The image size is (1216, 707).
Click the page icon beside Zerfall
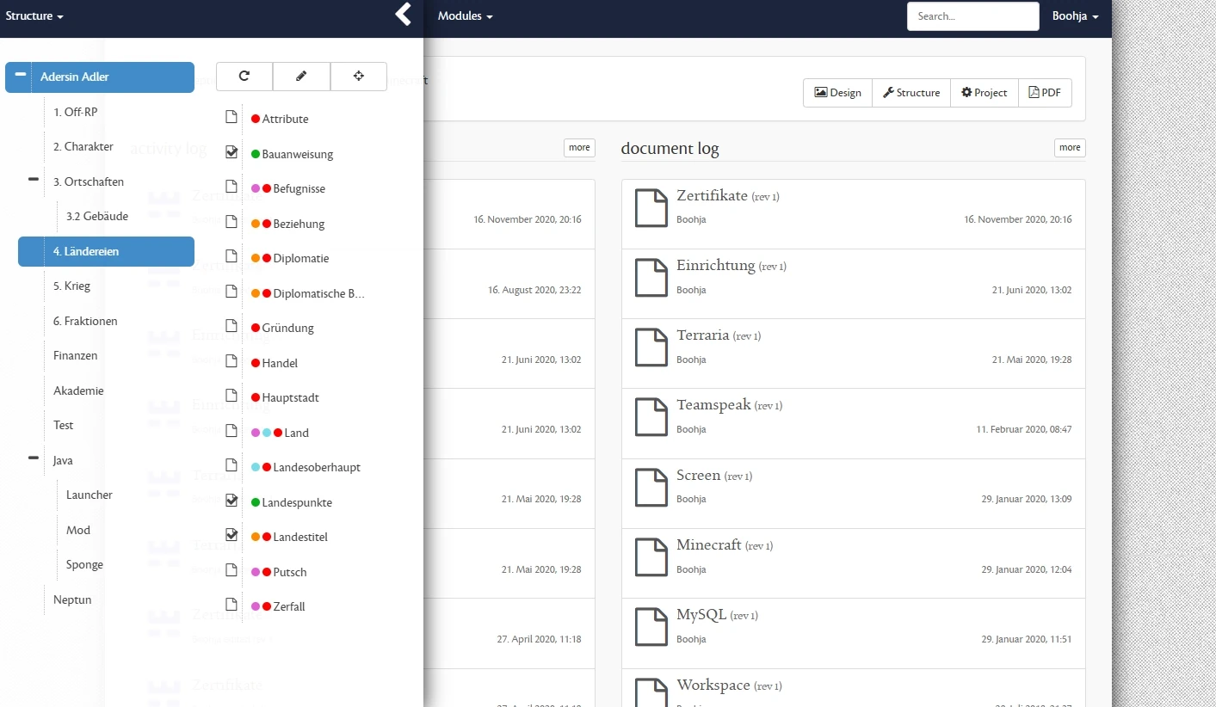coord(231,605)
